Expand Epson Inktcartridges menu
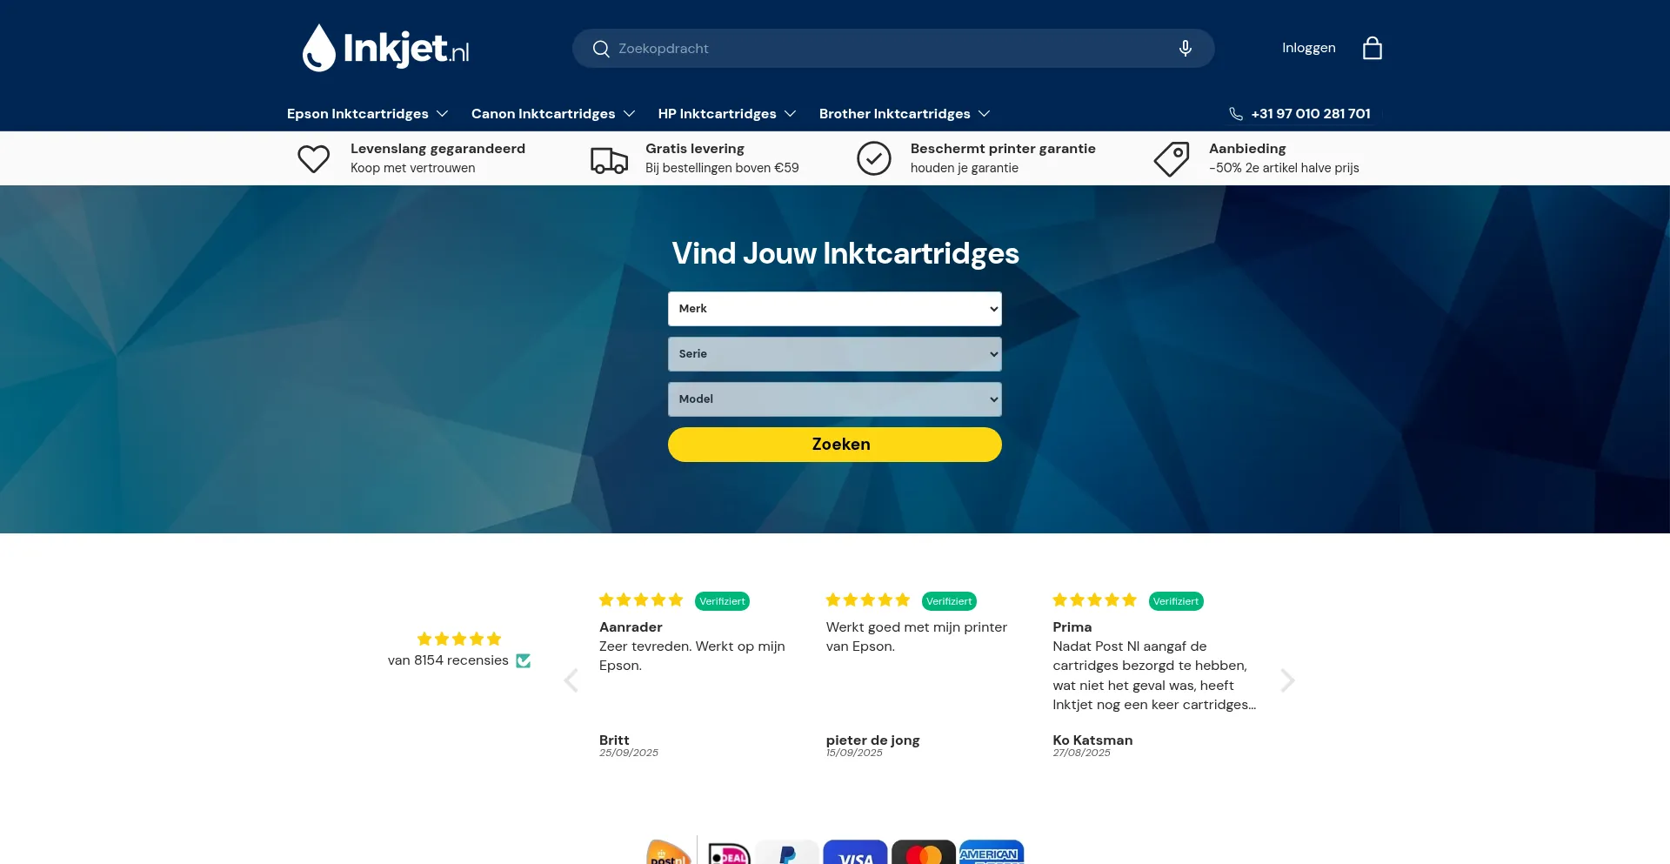This screenshot has width=1670, height=864. (x=368, y=114)
